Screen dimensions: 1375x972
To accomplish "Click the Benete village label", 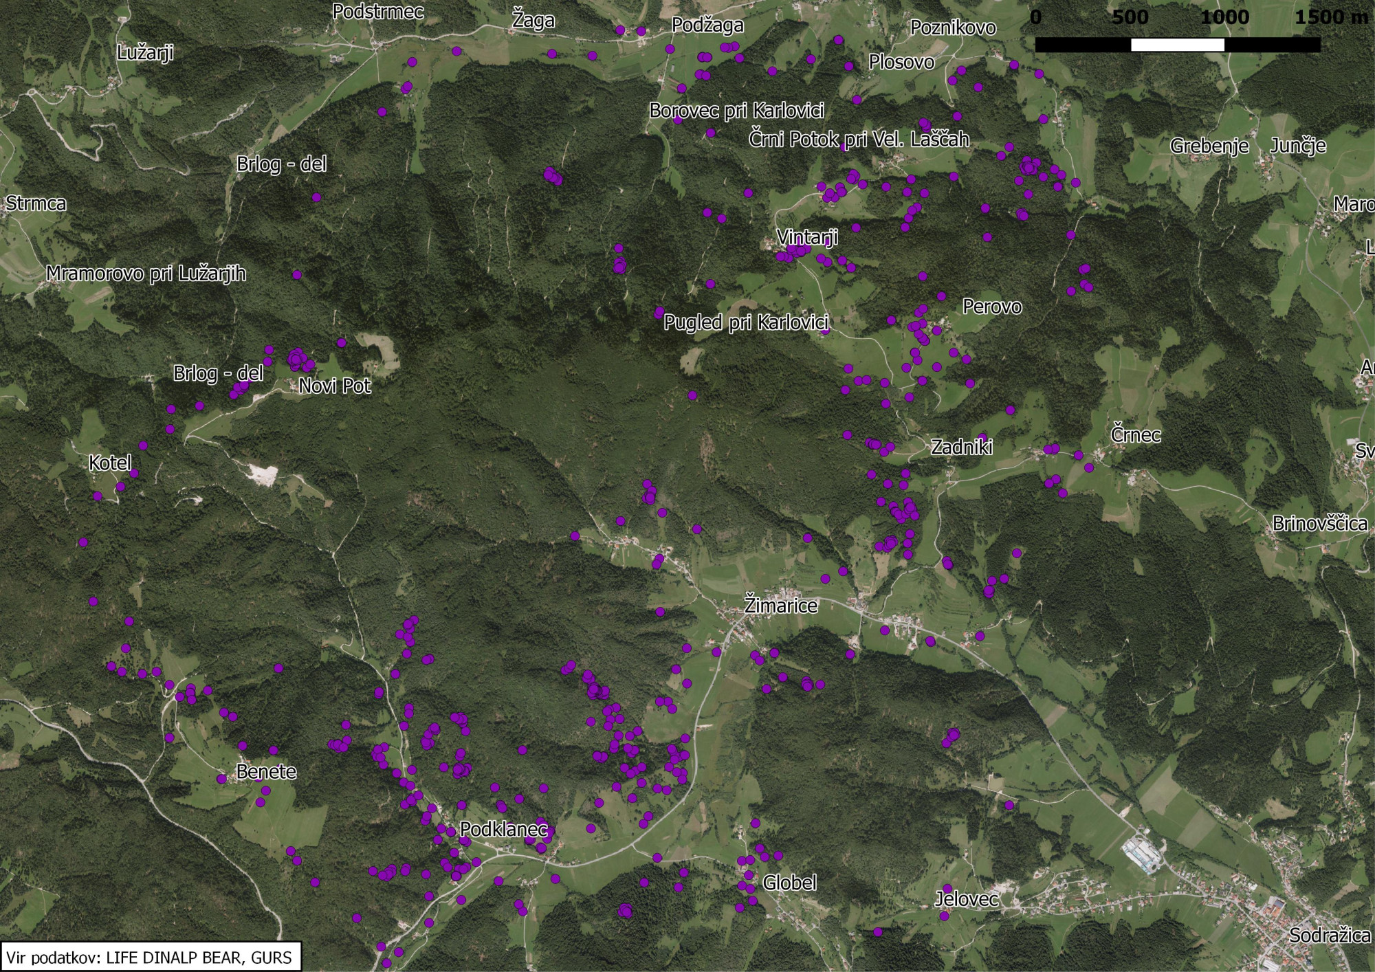I will click(x=266, y=772).
